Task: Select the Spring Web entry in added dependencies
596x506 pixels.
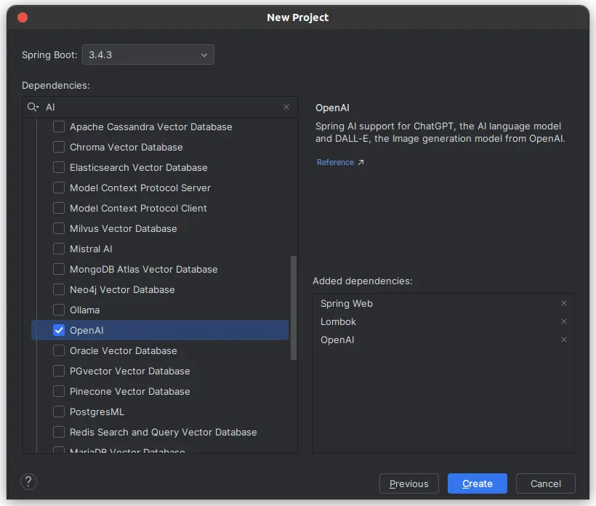Action: pos(443,303)
